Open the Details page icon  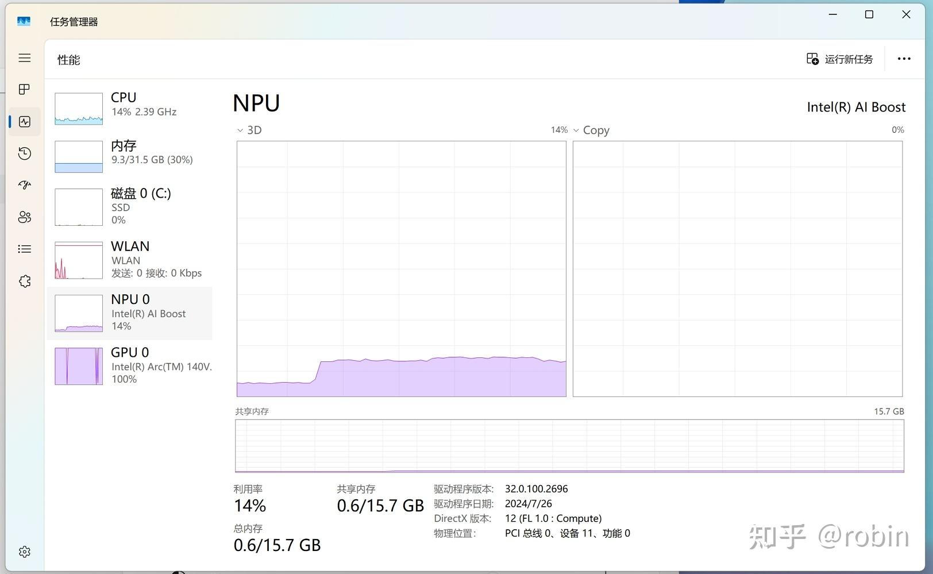(24, 248)
